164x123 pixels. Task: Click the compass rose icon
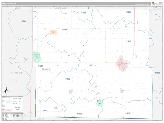[7, 91]
